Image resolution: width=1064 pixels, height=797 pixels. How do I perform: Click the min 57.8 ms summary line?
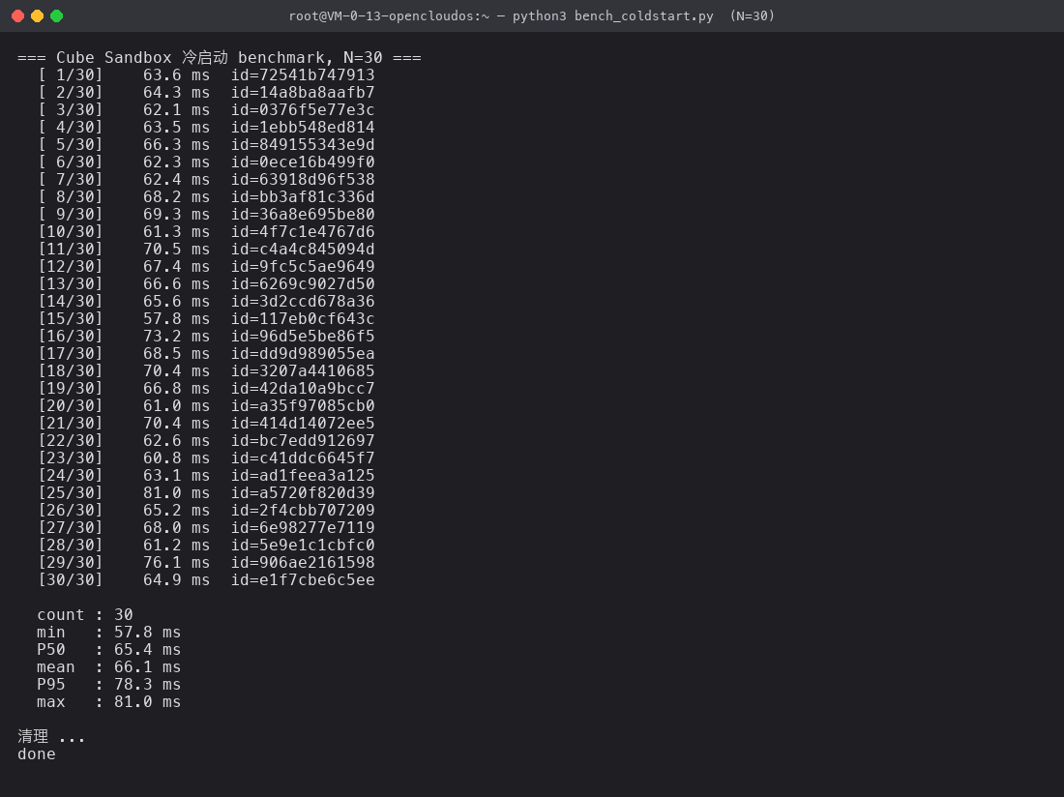click(x=108, y=633)
